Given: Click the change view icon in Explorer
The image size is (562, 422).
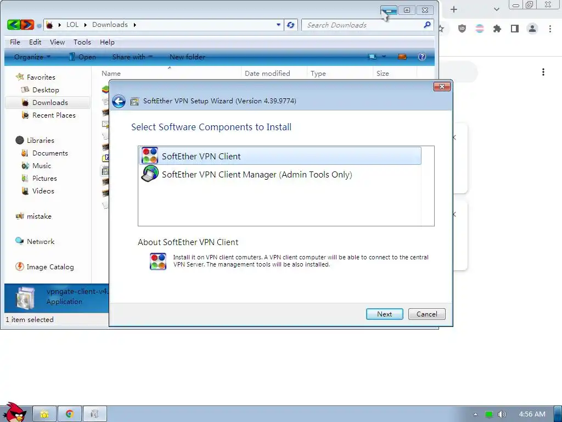Looking at the screenshot, I should coord(373,57).
